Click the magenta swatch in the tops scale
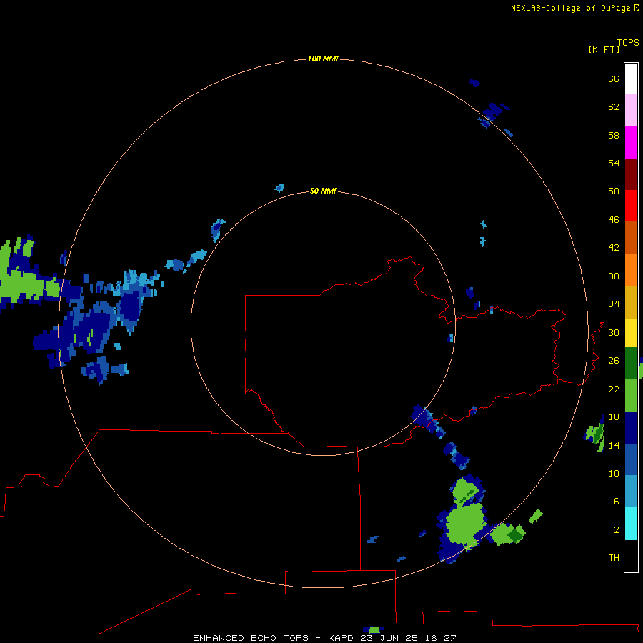This screenshot has width=643, height=643. (x=631, y=142)
